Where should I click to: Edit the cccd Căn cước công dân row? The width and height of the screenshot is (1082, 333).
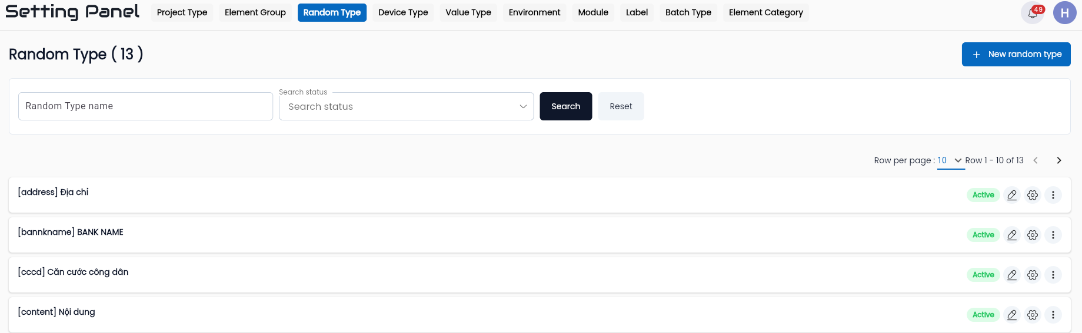pyautogui.click(x=1012, y=275)
